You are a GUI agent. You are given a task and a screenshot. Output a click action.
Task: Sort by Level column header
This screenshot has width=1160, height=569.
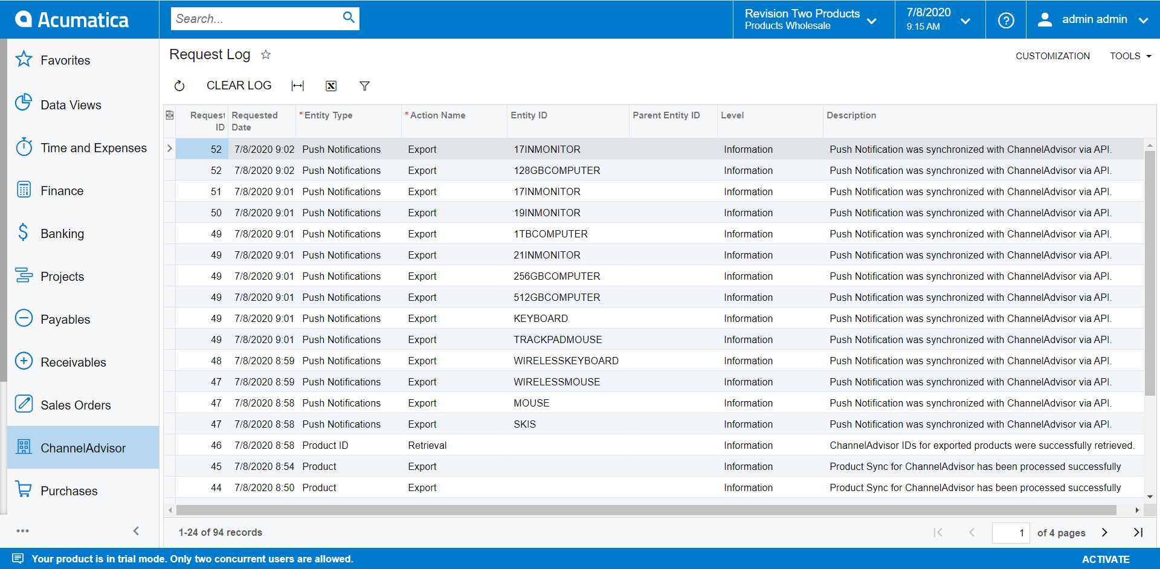point(770,121)
